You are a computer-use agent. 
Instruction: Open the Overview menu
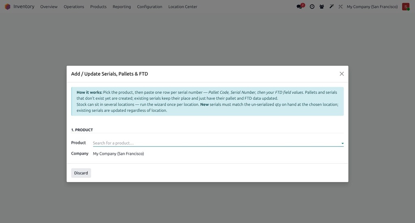[x=49, y=6]
